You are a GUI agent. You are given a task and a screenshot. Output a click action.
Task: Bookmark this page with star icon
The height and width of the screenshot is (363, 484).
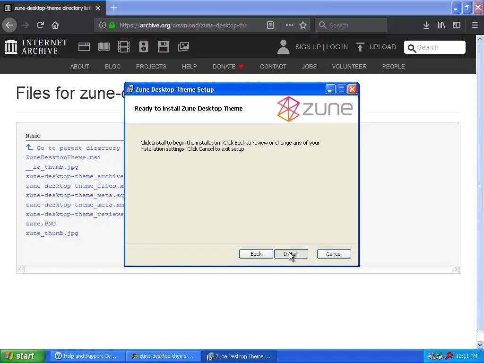pos(303,26)
